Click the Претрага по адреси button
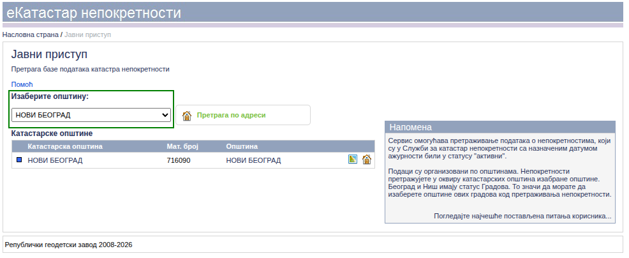 click(x=231, y=116)
